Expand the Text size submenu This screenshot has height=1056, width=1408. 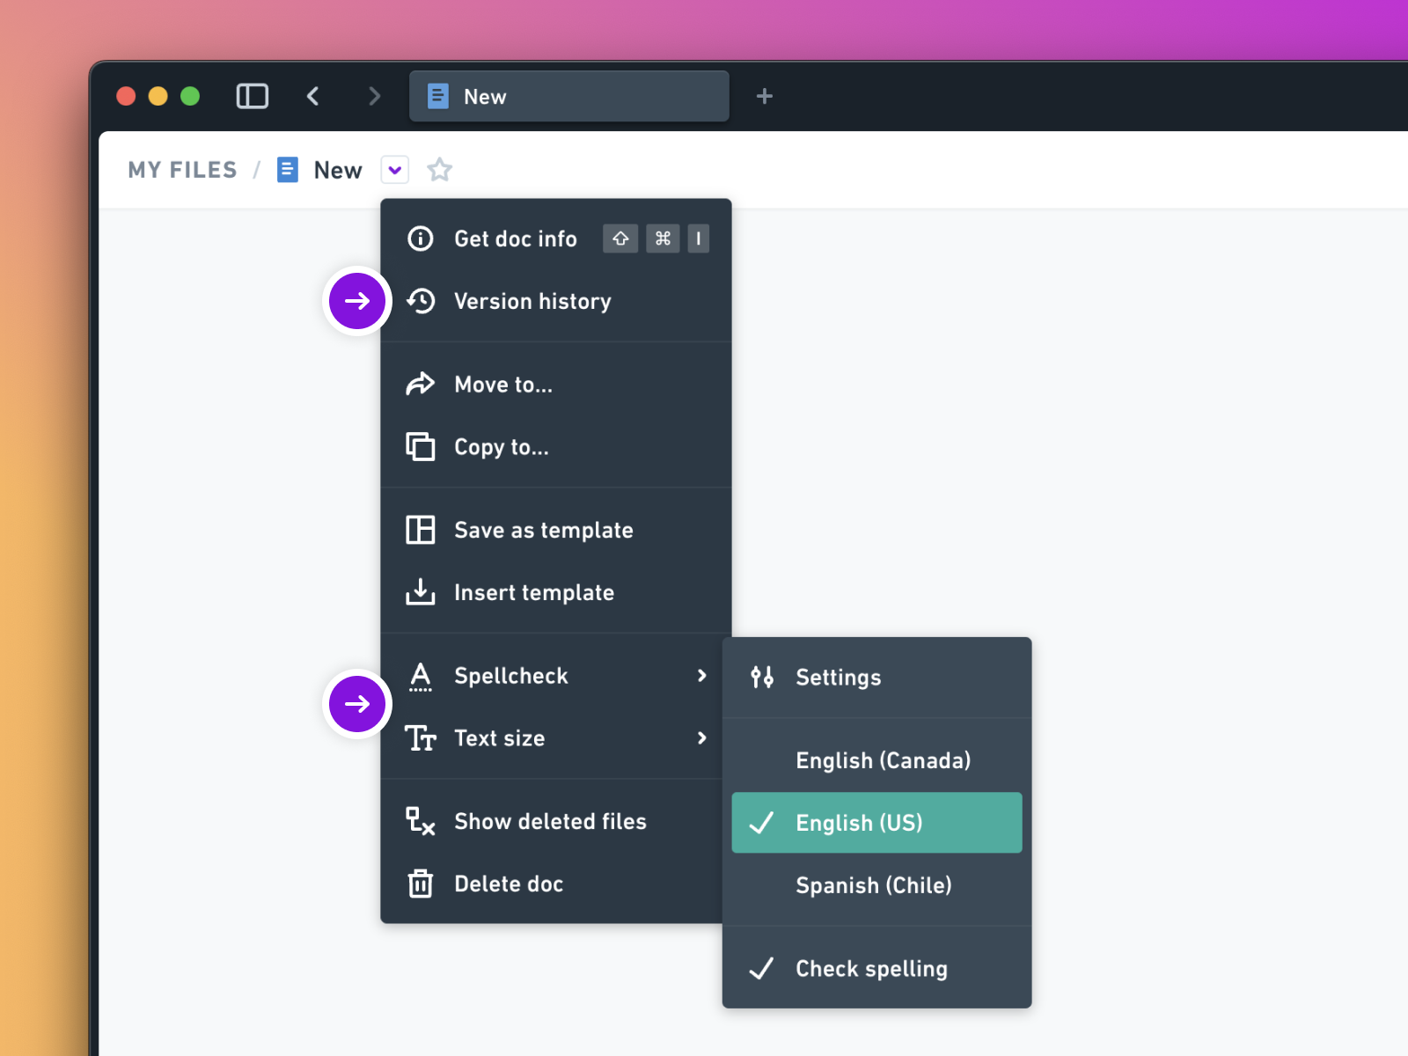[556, 738]
